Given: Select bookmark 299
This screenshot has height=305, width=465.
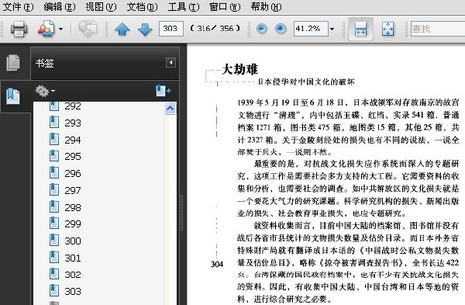Looking at the screenshot, I should (73, 224).
